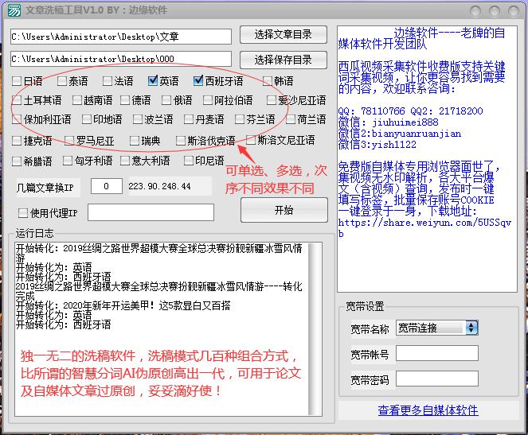
Task: Tick 瑞典 checkbox
Action: [x=135, y=141]
